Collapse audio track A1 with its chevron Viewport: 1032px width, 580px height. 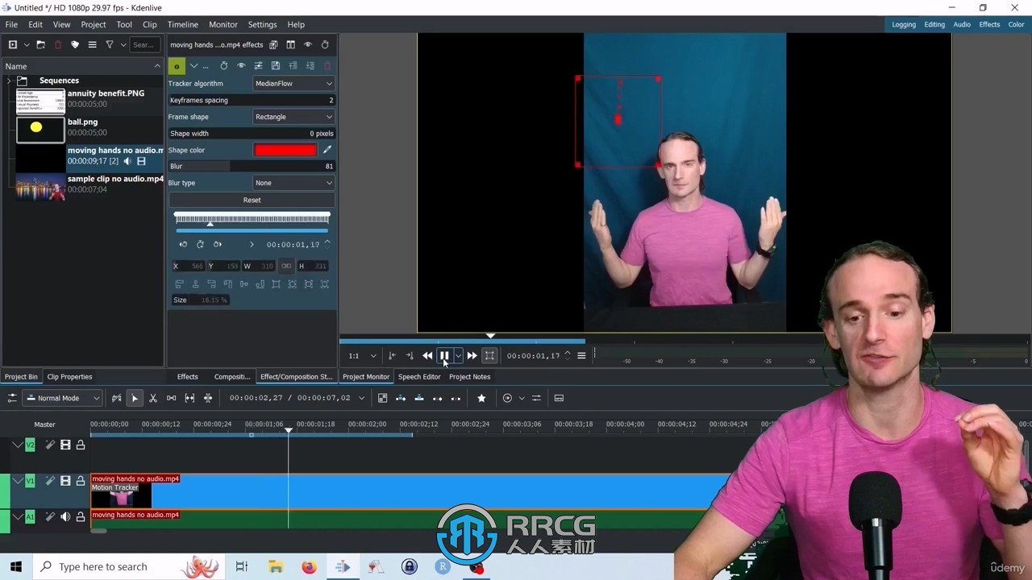18,517
